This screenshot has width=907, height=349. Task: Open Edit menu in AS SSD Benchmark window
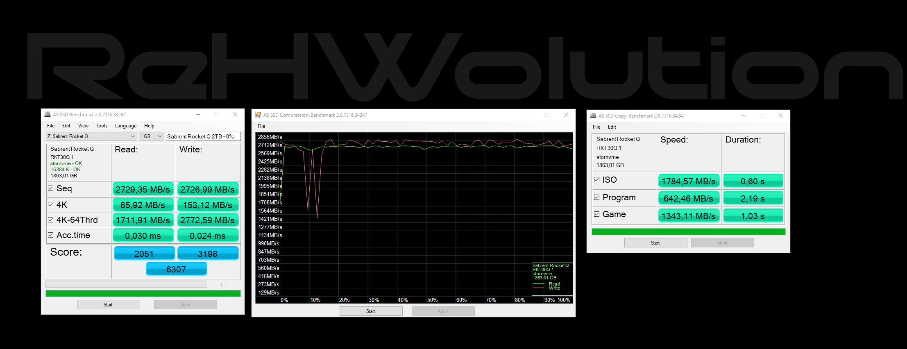(x=66, y=126)
